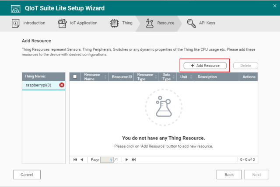Image resolution: width=280 pixels, height=187 pixels.
Task: Click the 'You do not have any Thing Resource.' message
Action: (x=164, y=138)
